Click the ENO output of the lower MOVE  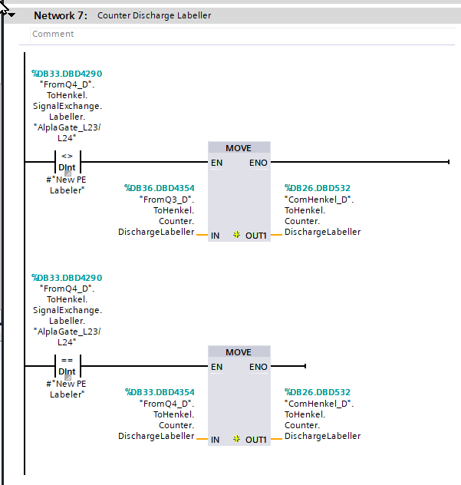258,367
